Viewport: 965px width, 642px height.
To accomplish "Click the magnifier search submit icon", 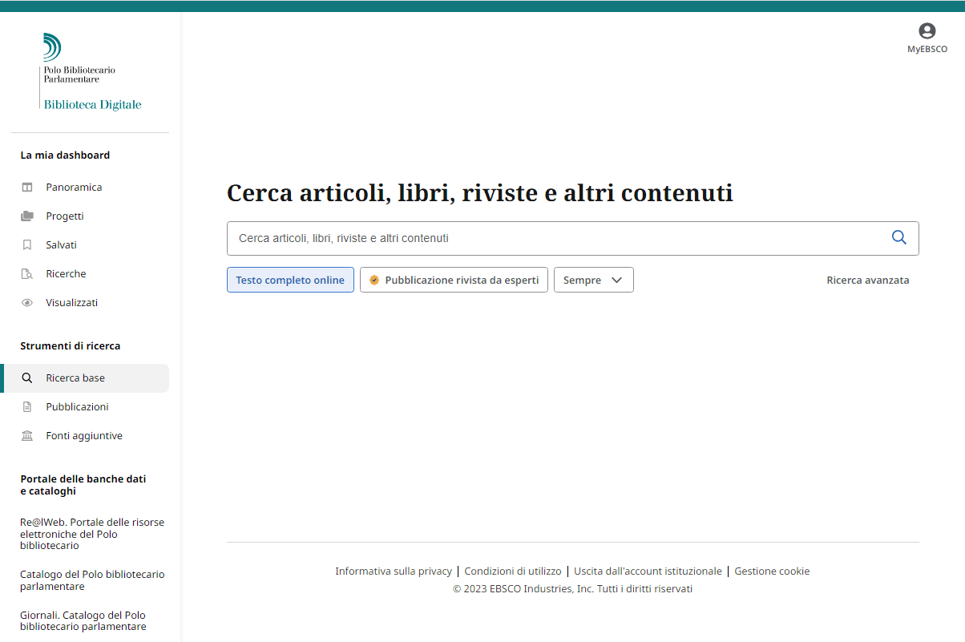I will pyautogui.click(x=898, y=238).
